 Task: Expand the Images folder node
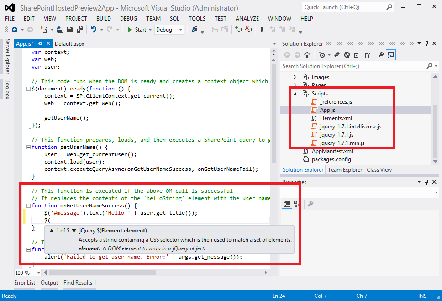295,77
